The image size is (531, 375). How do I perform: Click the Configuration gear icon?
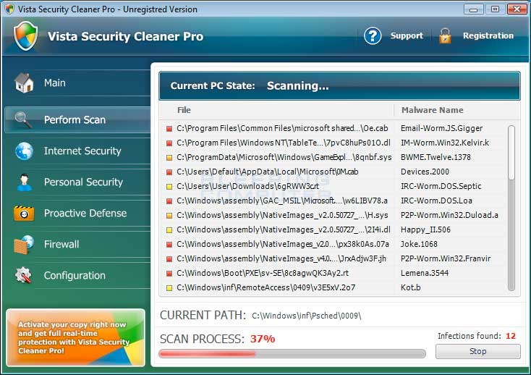(x=23, y=275)
